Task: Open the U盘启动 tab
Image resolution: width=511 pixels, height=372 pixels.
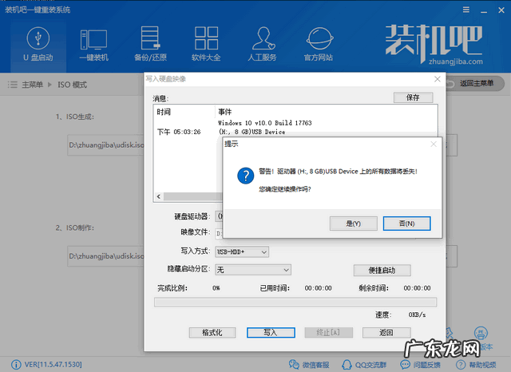Action: point(38,45)
